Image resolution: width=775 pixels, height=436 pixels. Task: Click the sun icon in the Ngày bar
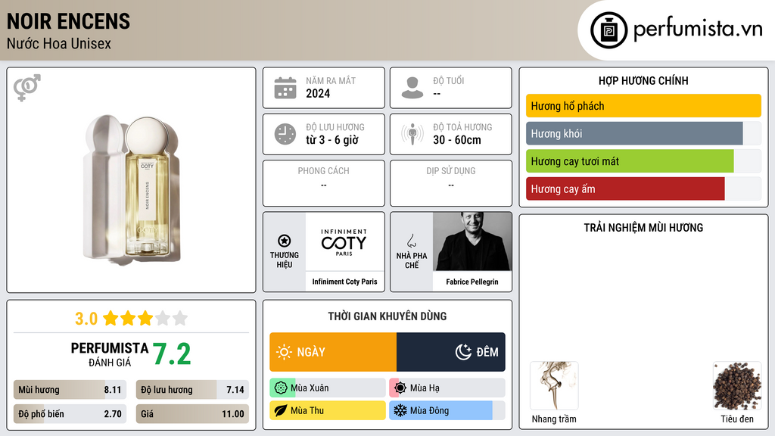click(284, 352)
